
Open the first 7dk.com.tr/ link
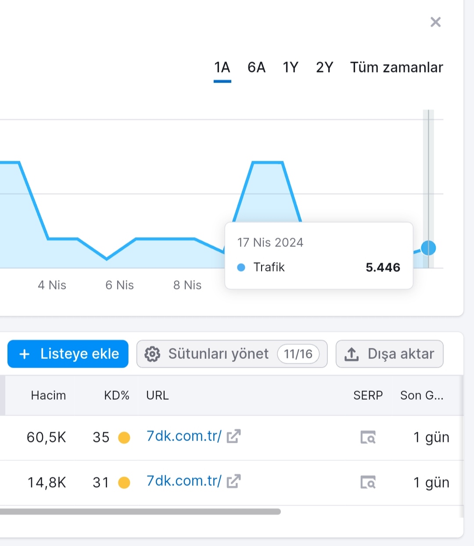point(184,436)
